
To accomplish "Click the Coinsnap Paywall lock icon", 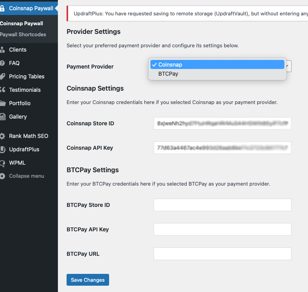I will [x=2, y=8].
